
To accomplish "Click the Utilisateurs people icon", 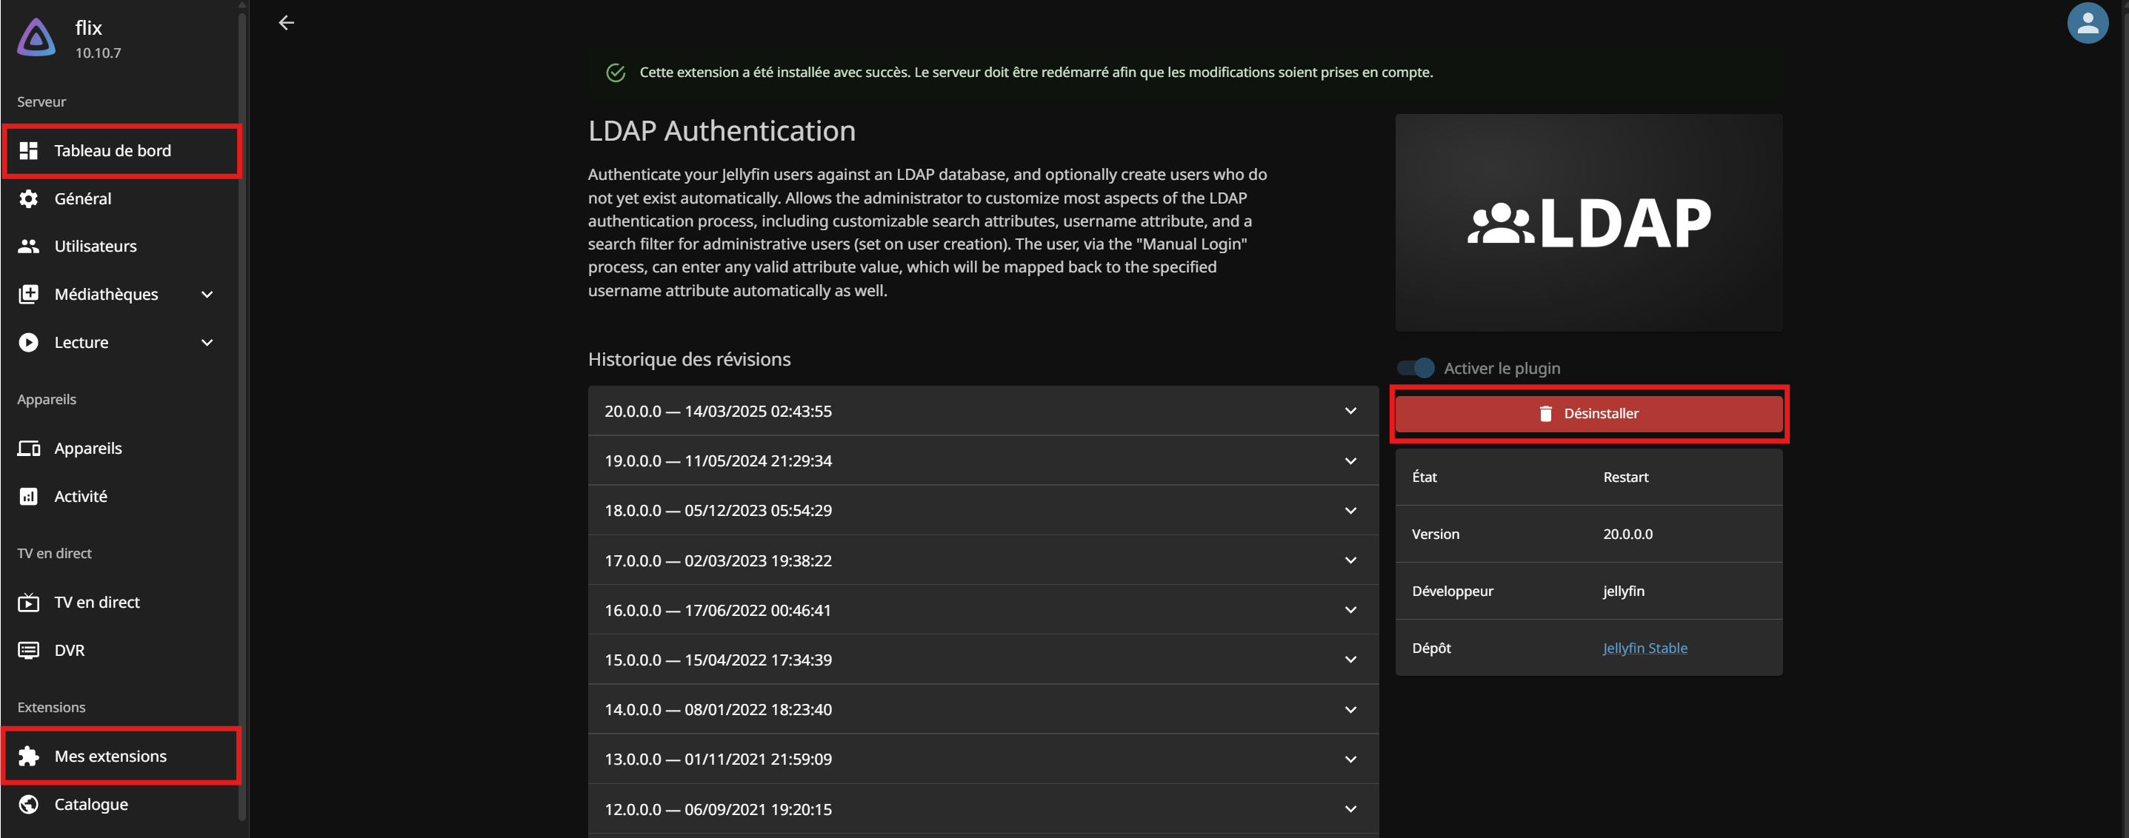I will click(29, 246).
